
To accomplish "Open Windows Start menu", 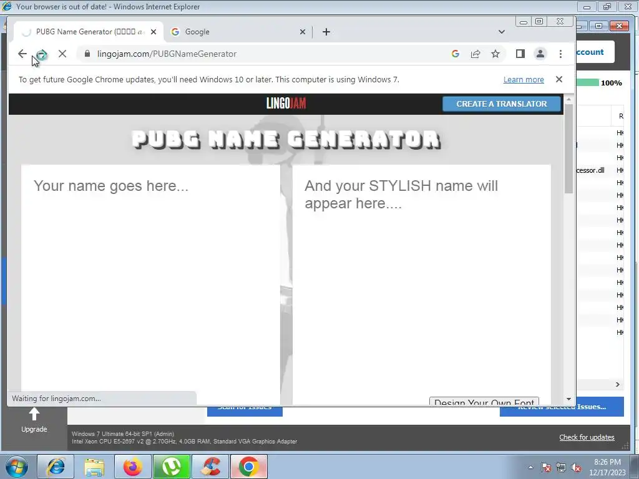I will click(17, 467).
